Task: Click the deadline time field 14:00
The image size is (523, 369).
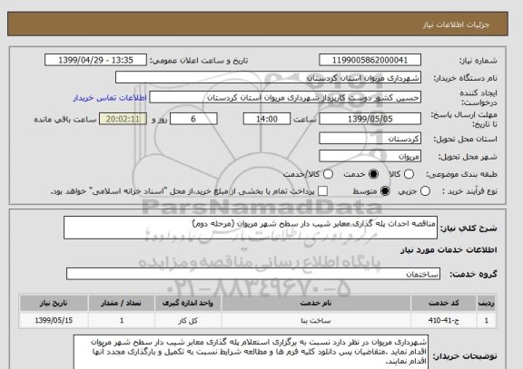Action: pos(267,119)
